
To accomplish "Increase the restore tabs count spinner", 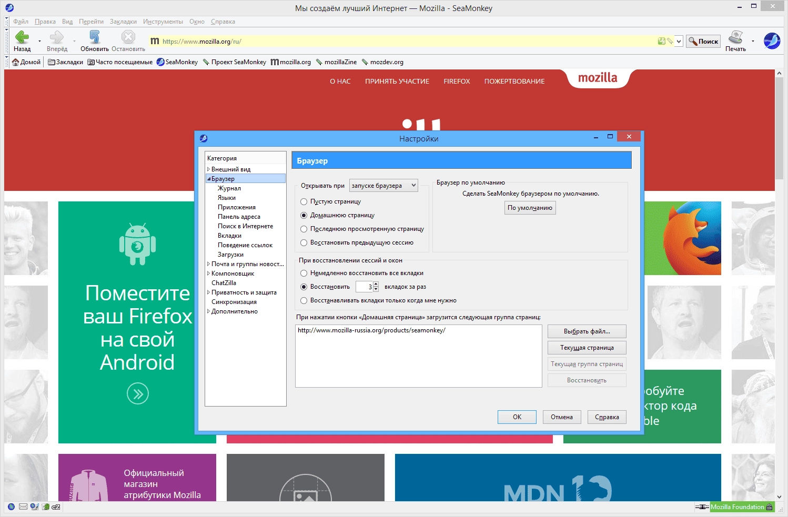I will coord(376,284).
